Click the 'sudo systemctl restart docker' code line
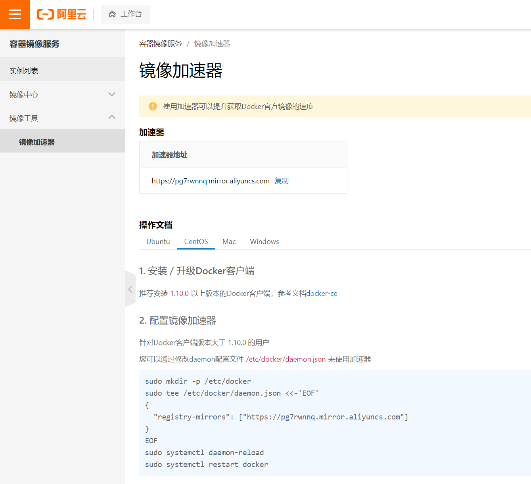This screenshot has width=531, height=484. [x=207, y=465]
